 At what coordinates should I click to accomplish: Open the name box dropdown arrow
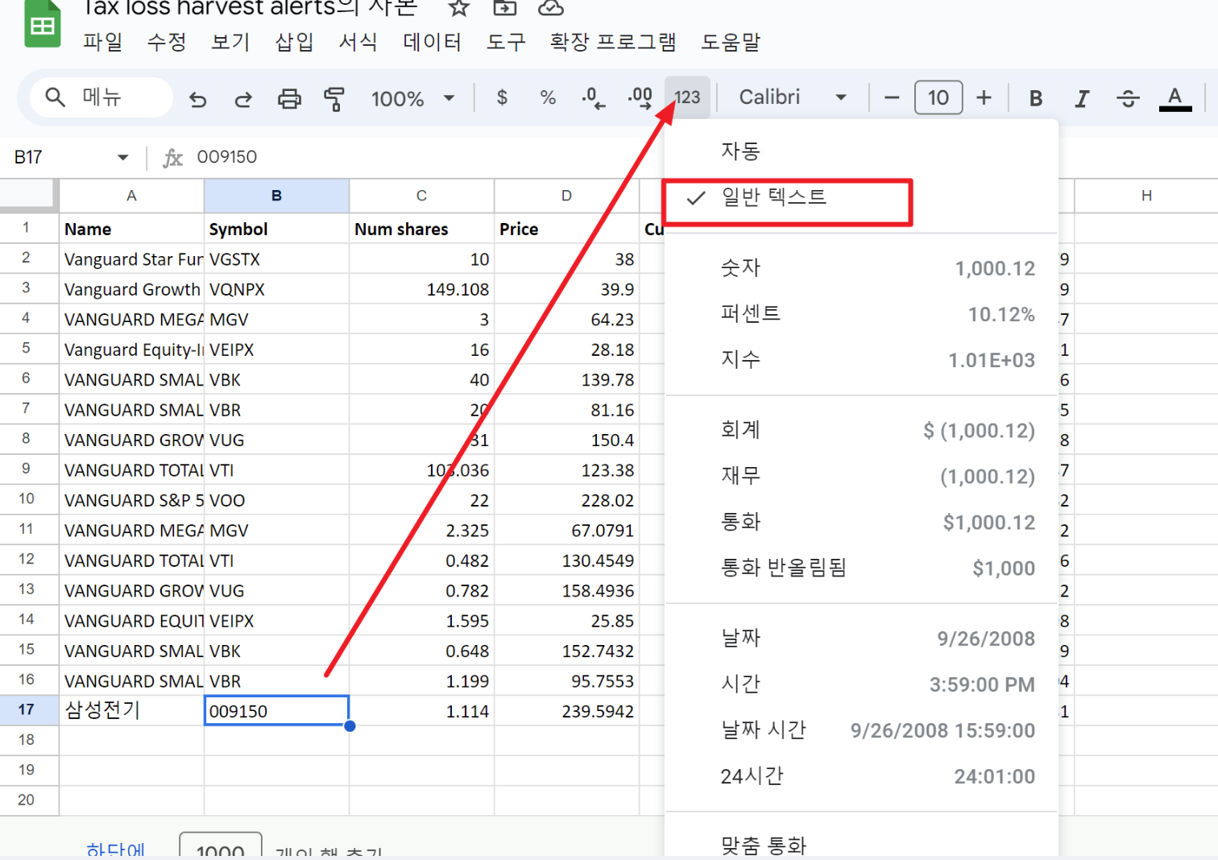(122, 157)
